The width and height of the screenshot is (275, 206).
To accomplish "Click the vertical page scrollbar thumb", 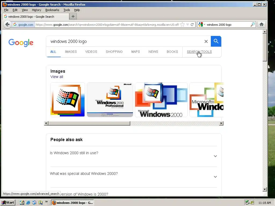I will pos(265,47).
